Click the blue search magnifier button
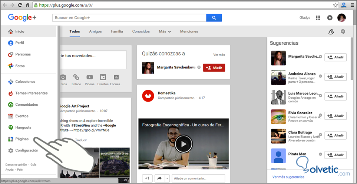357x184 pixels. pyautogui.click(x=214, y=18)
